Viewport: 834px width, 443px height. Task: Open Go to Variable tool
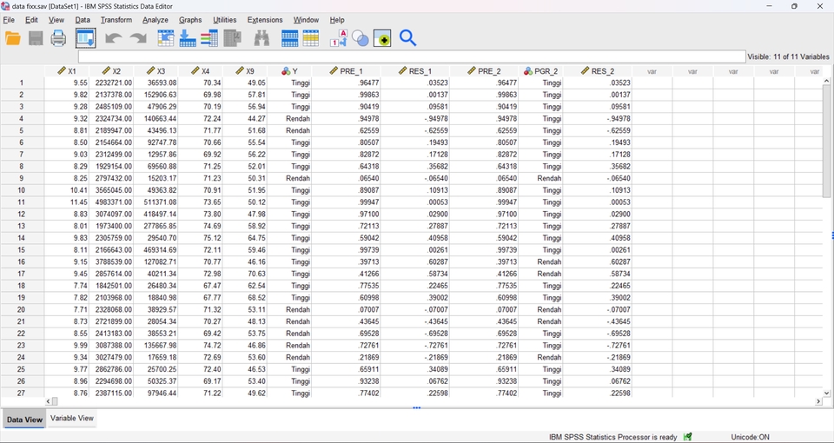(188, 38)
